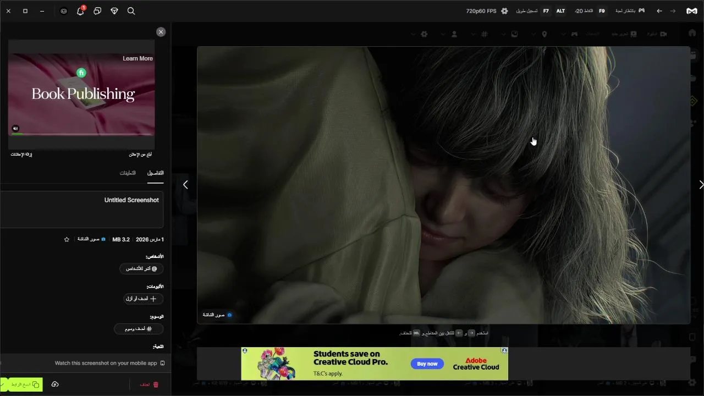Viewport: 704px width, 396px height.
Task: Open search with magnifier icon
Action: coord(131,11)
